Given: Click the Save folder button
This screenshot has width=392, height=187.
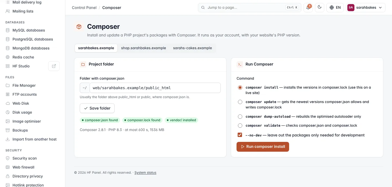Looking at the screenshot, I should click(97, 108).
